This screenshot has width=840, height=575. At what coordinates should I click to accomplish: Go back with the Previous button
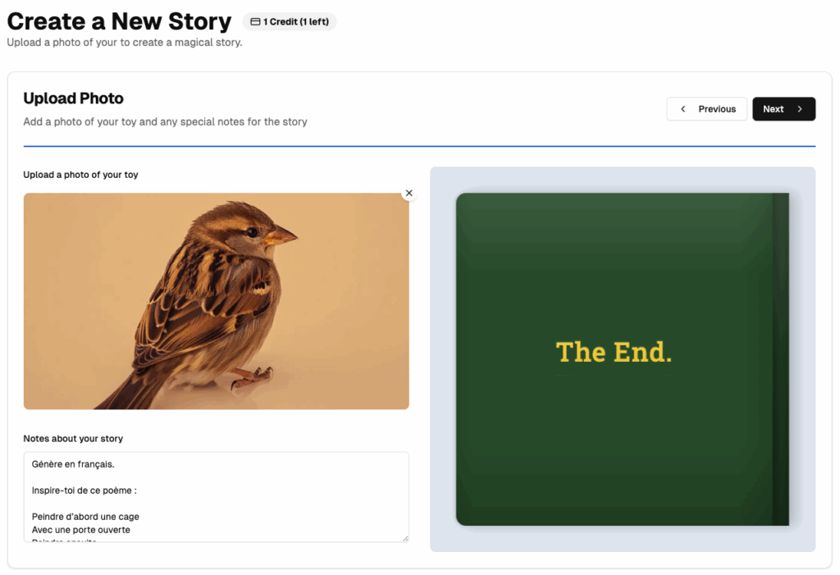point(706,109)
